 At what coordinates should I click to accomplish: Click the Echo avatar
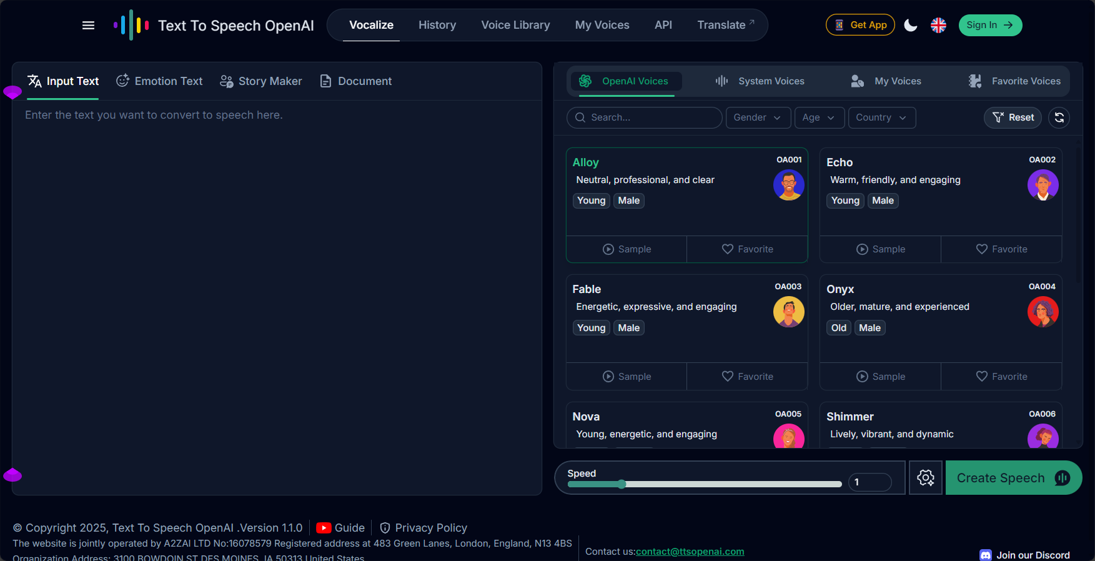tap(1043, 185)
